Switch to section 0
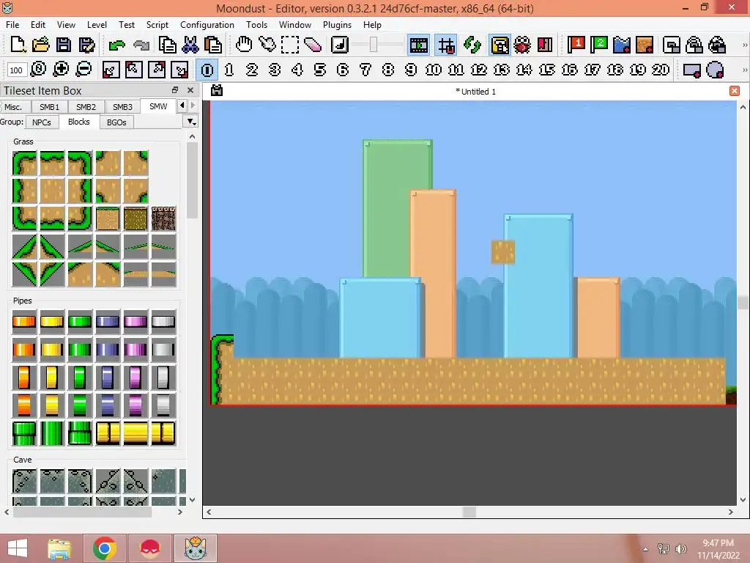The width and height of the screenshot is (750, 563). tap(207, 70)
